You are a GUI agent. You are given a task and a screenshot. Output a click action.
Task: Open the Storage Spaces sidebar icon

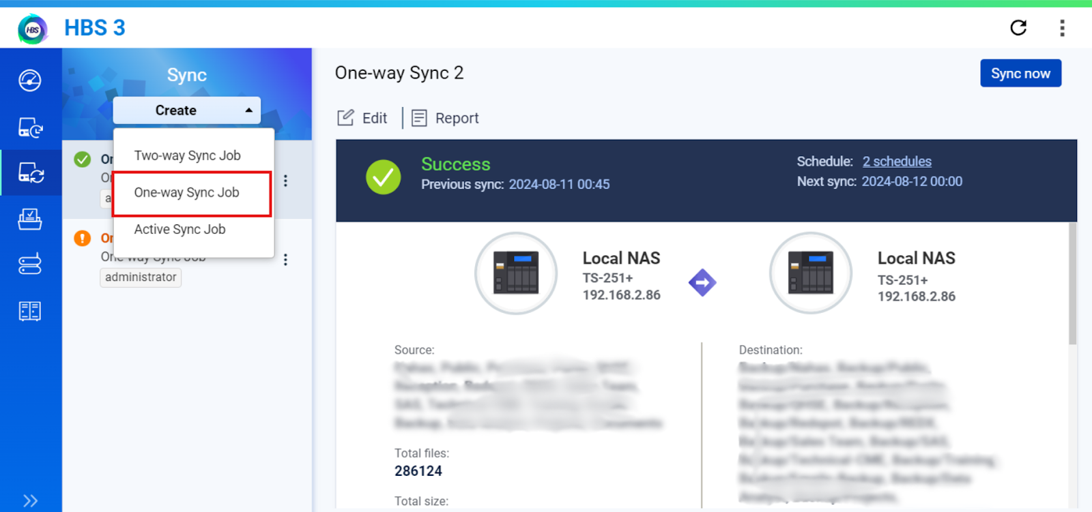[x=30, y=264]
